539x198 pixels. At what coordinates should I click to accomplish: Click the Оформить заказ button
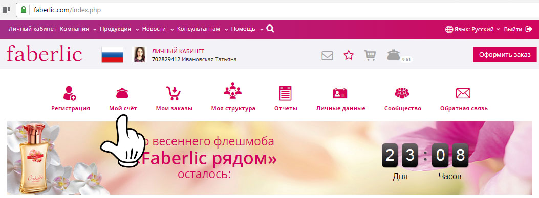(505, 55)
